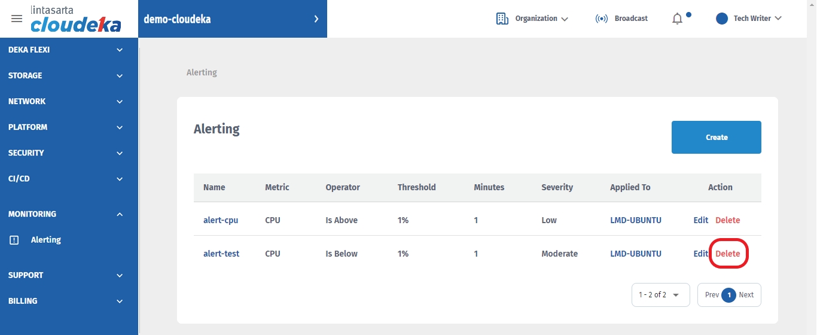
Task: Delete the alert-test alert
Action: (x=728, y=254)
